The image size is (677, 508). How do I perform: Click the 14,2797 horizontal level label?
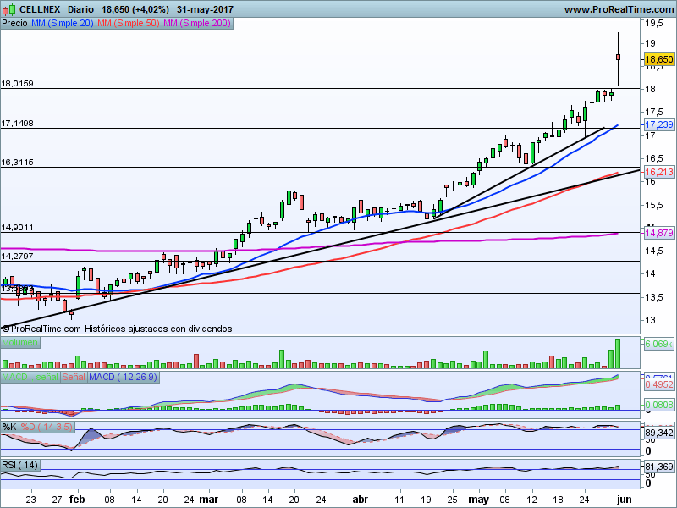coord(17,256)
